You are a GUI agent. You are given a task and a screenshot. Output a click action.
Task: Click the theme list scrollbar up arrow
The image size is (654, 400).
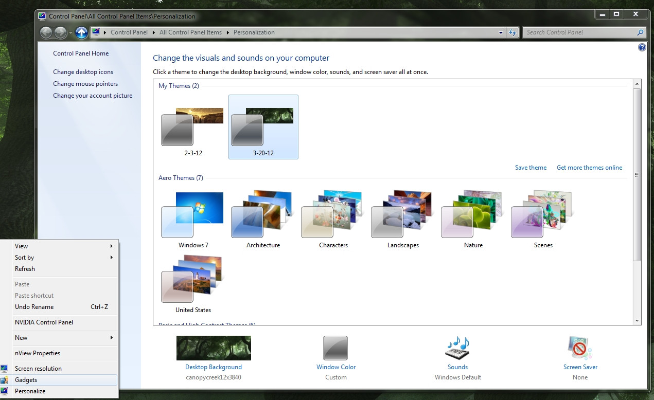click(637, 83)
